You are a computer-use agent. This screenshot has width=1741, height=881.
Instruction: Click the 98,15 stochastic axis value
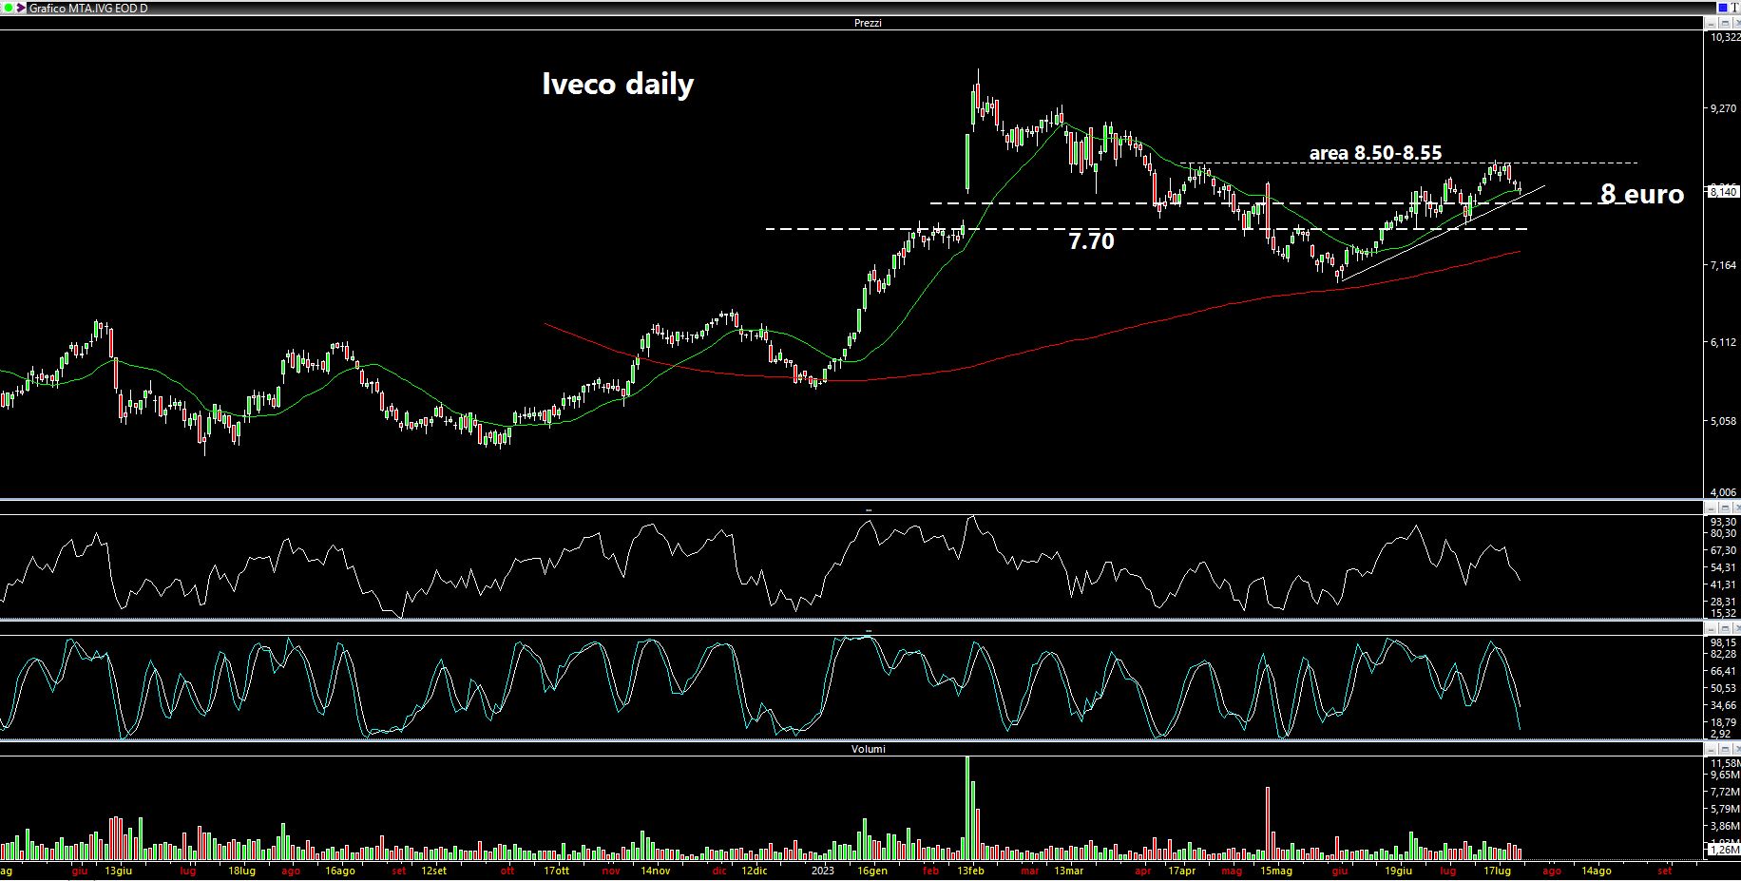click(1724, 642)
